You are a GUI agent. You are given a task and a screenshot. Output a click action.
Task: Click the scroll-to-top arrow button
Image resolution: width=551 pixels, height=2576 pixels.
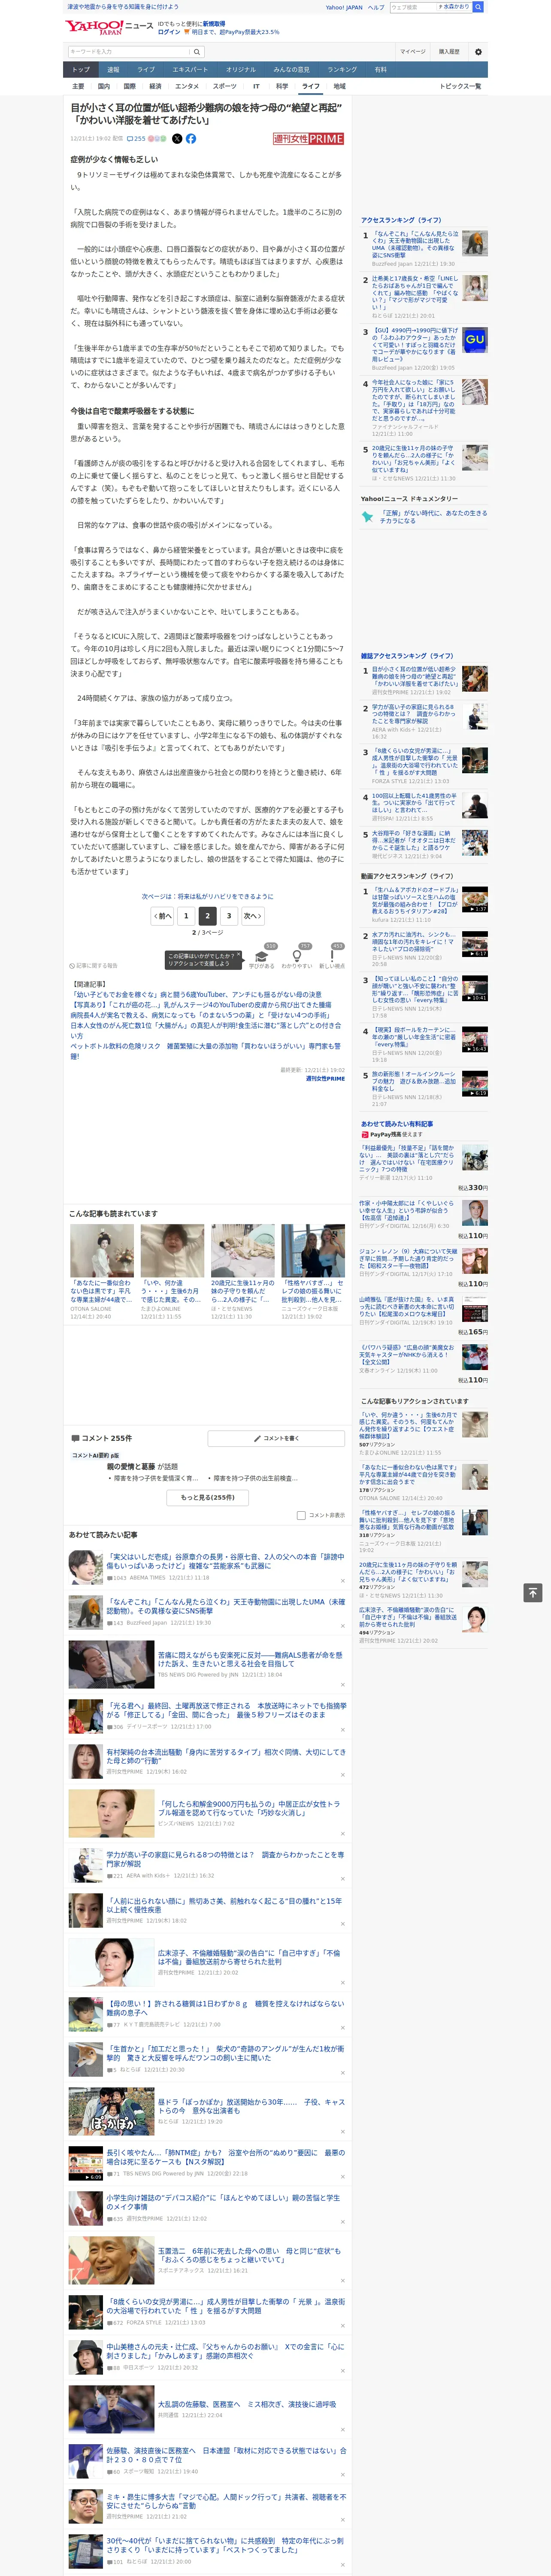pos(533,1592)
